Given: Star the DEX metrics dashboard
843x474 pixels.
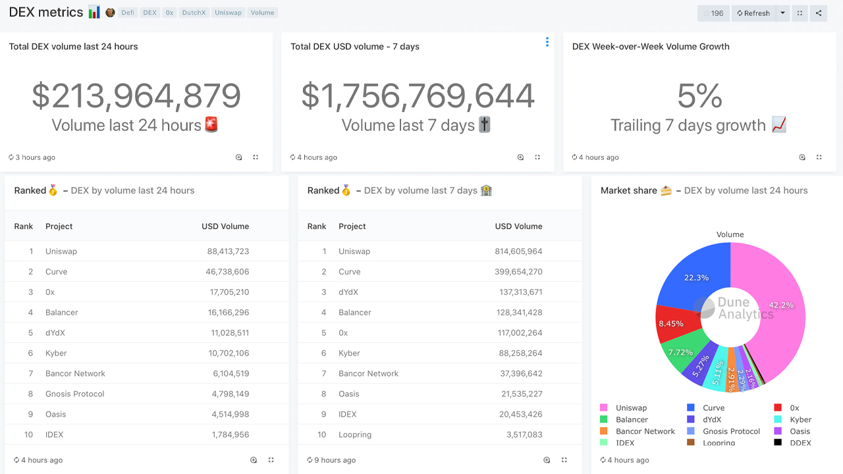Looking at the screenshot, I should 713,13.
